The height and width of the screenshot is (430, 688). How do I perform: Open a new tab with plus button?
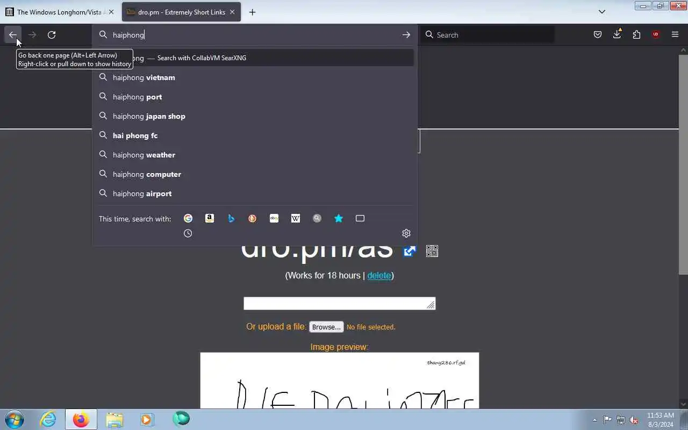tap(253, 12)
